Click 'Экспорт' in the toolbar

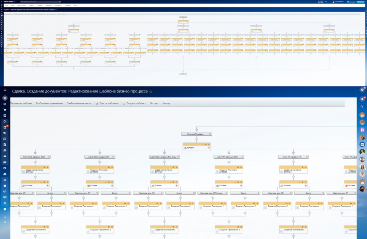154,103
